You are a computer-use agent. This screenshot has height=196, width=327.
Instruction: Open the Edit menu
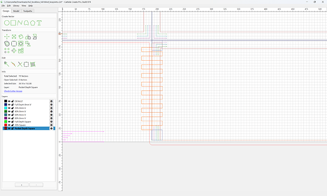point(9,6)
